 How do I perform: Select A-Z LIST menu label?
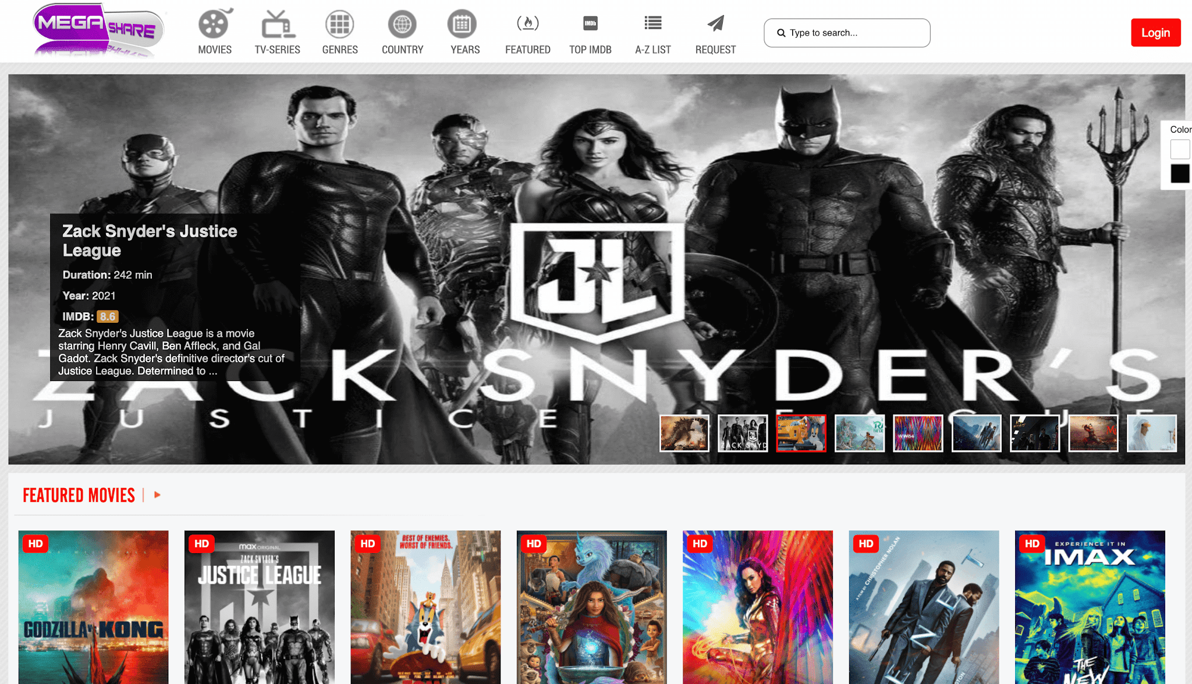653,49
